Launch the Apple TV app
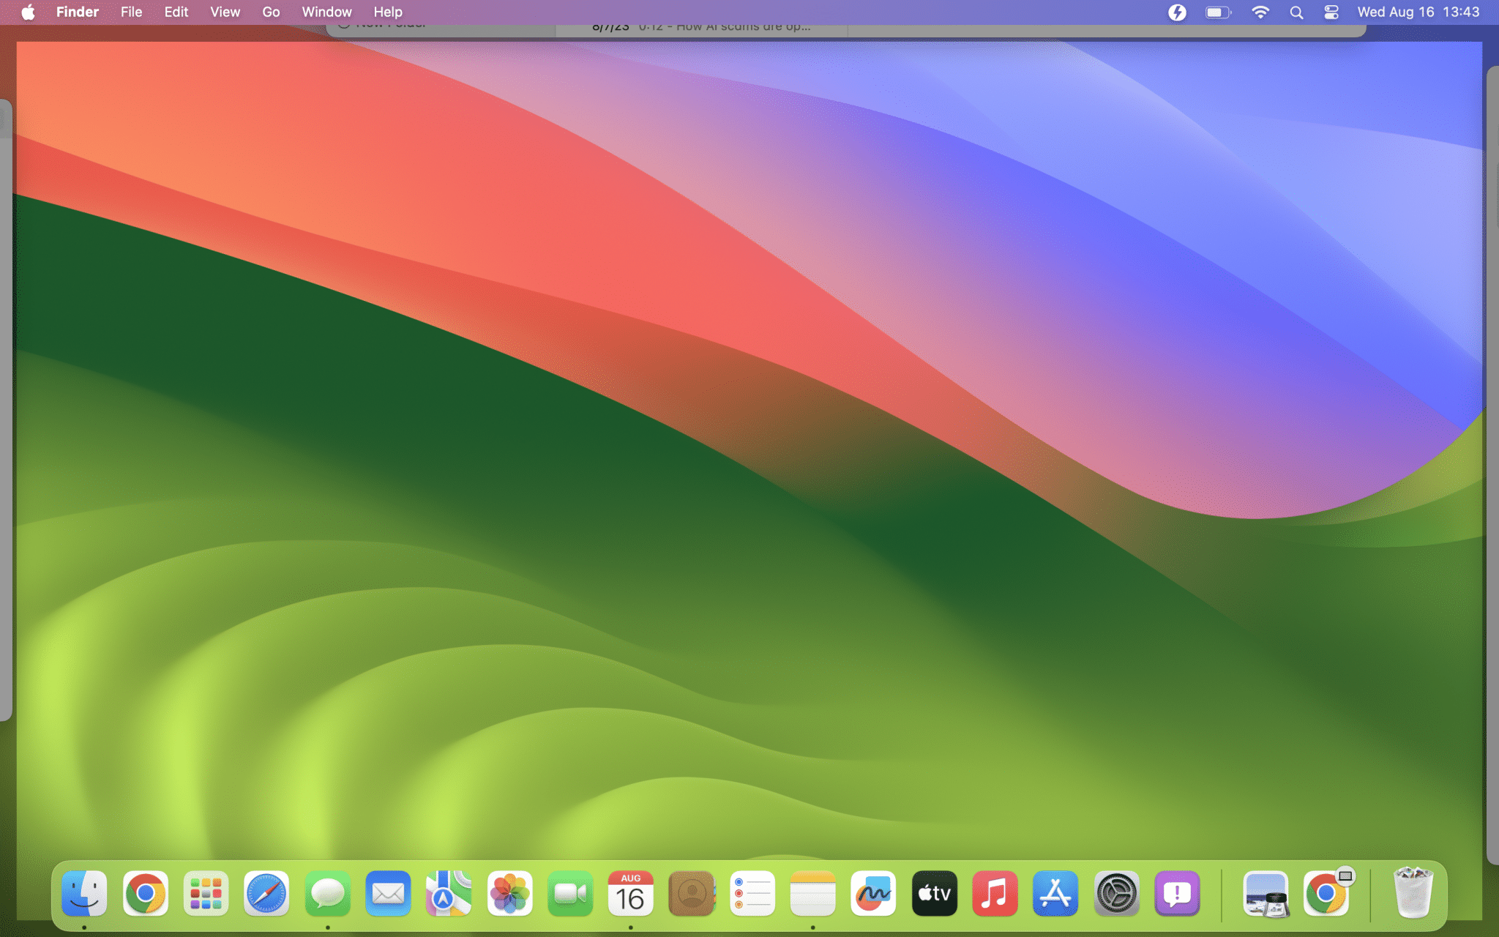This screenshot has width=1499, height=937. [x=935, y=894]
